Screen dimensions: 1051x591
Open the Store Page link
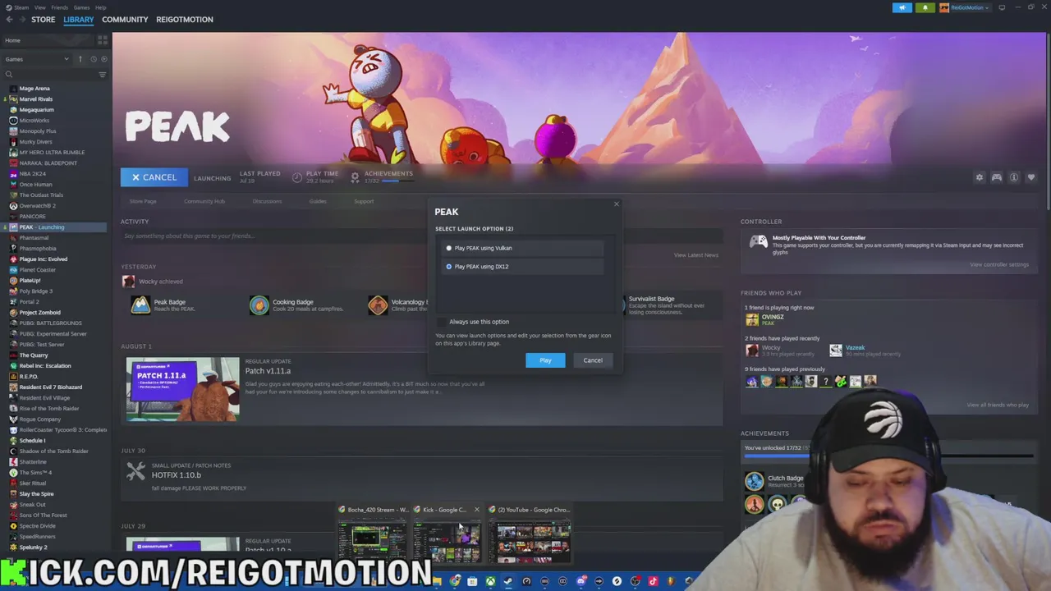(142, 201)
